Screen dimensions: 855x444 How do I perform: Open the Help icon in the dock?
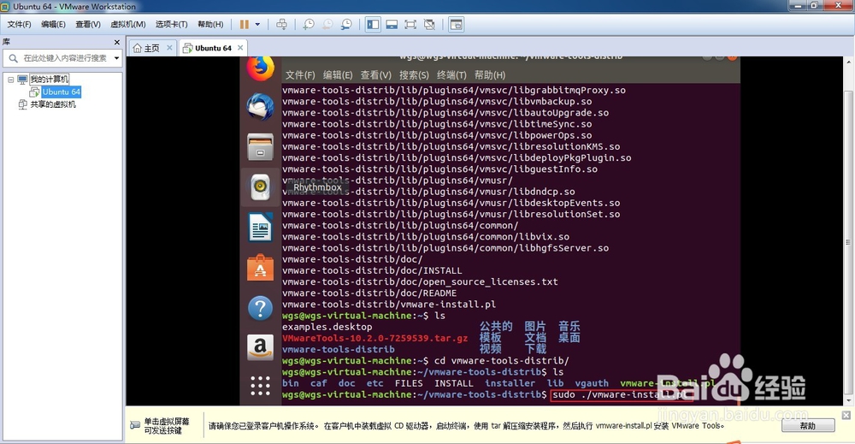(x=260, y=308)
